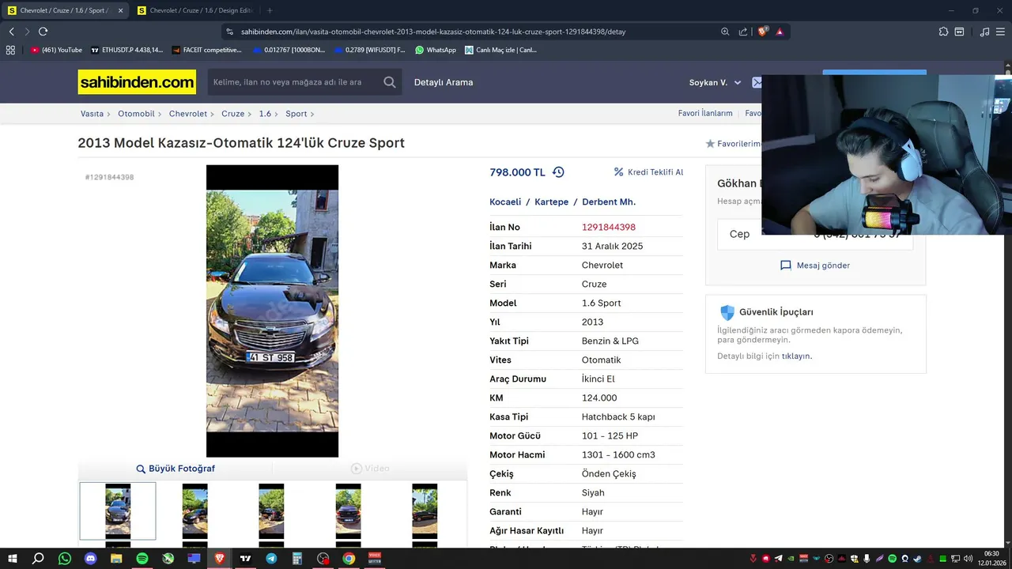Go to Cruze breadcrumb

232,114
